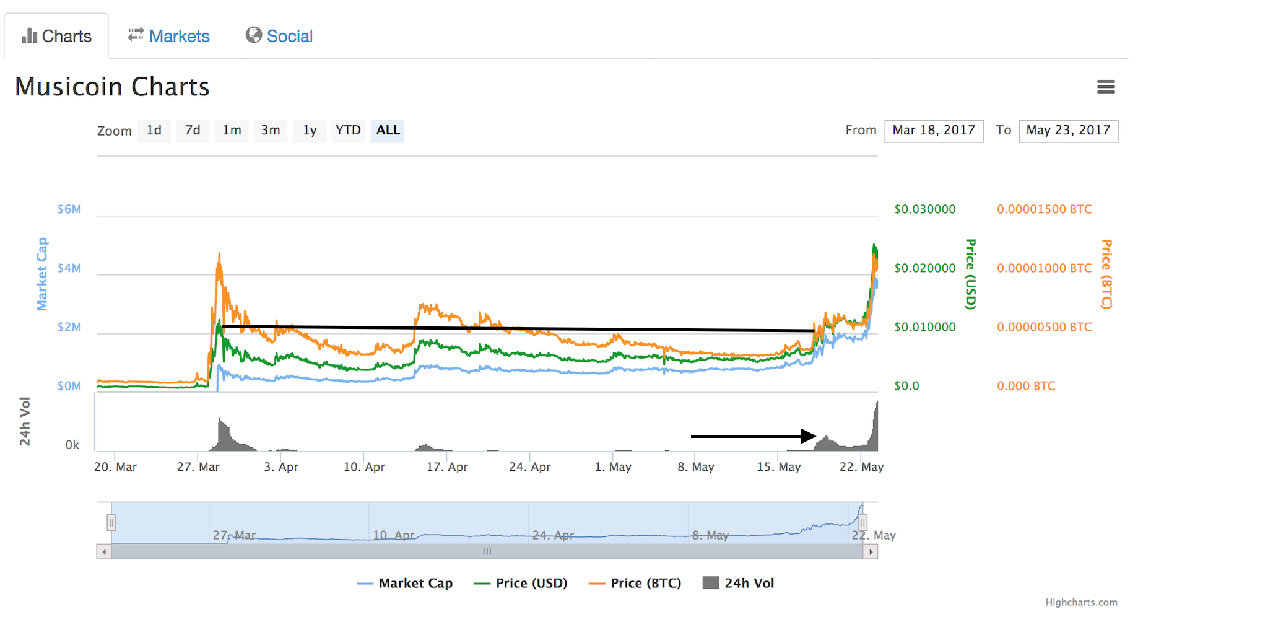Switch to the Markets tab
Screen dimensions: 1273x617
[168, 36]
